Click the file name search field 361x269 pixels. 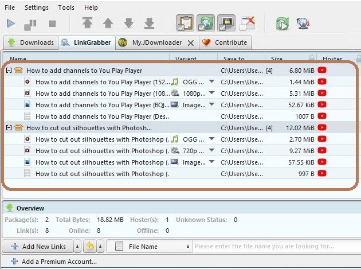pos(275,247)
